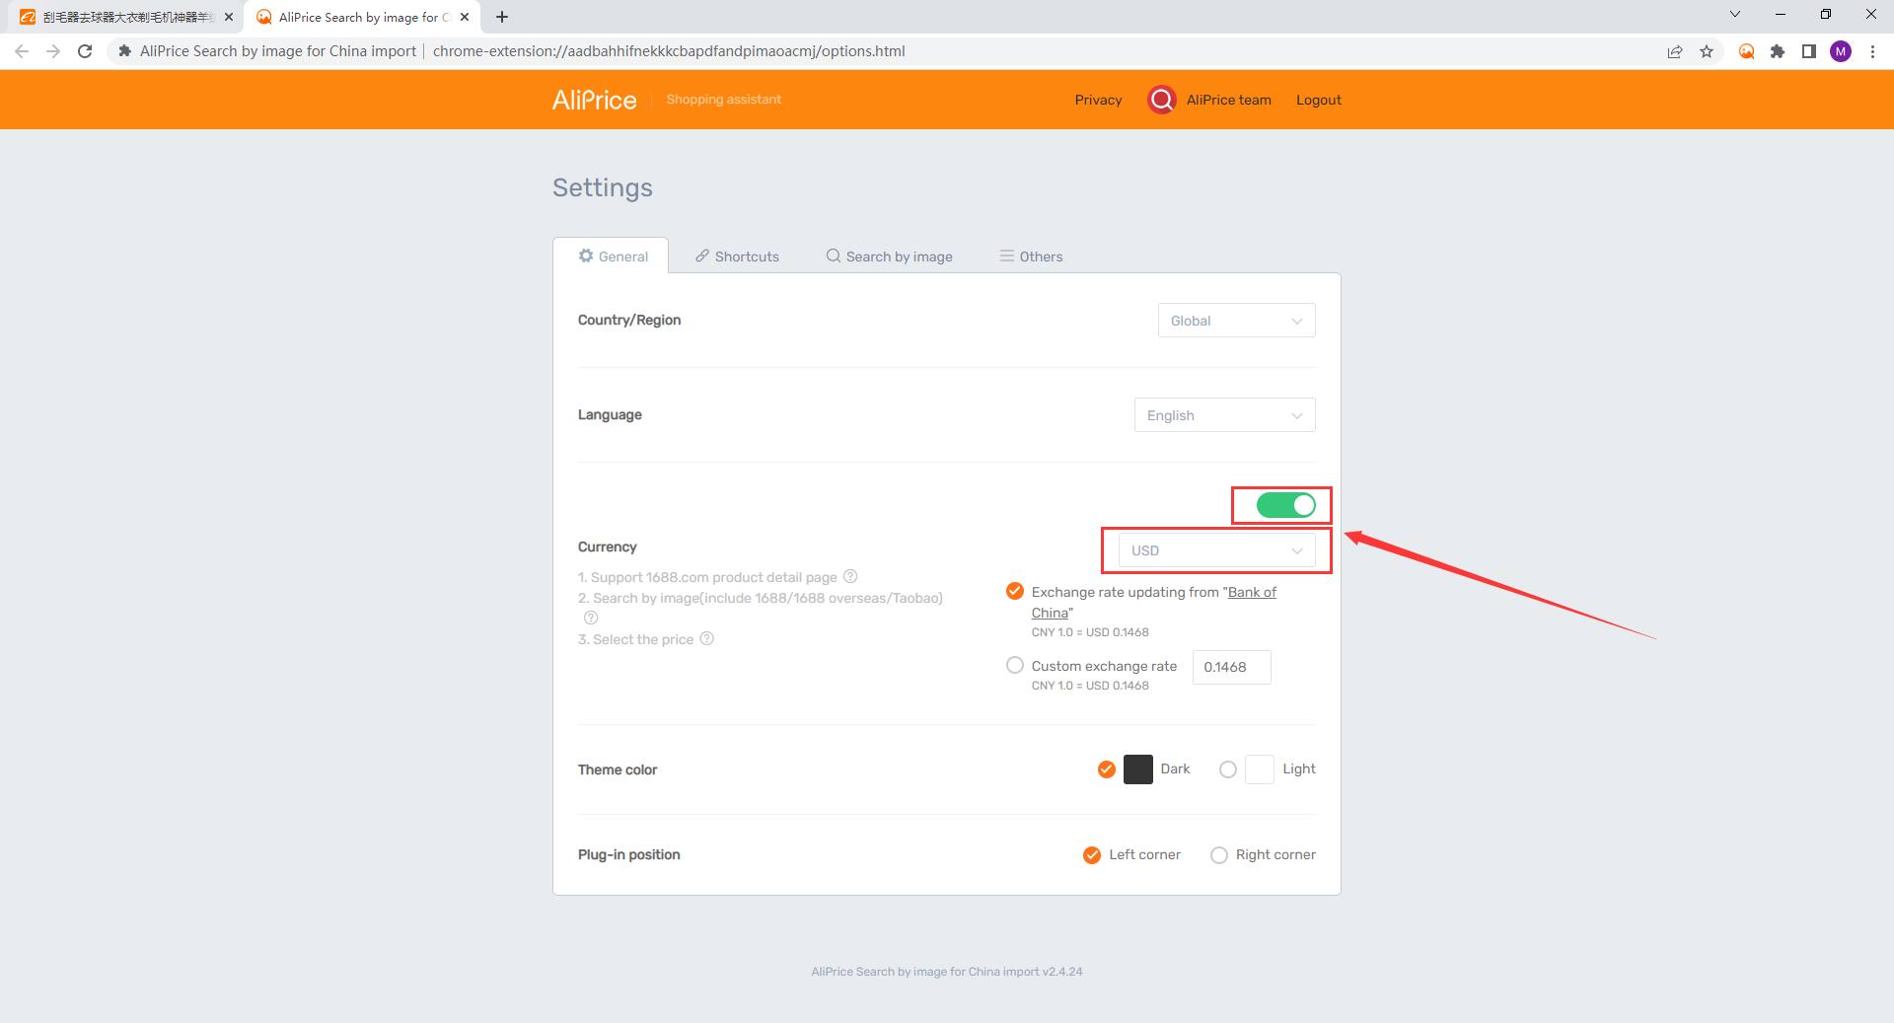Toggle the currency conversion switch off
The width and height of the screenshot is (1894, 1023).
click(1285, 505)
